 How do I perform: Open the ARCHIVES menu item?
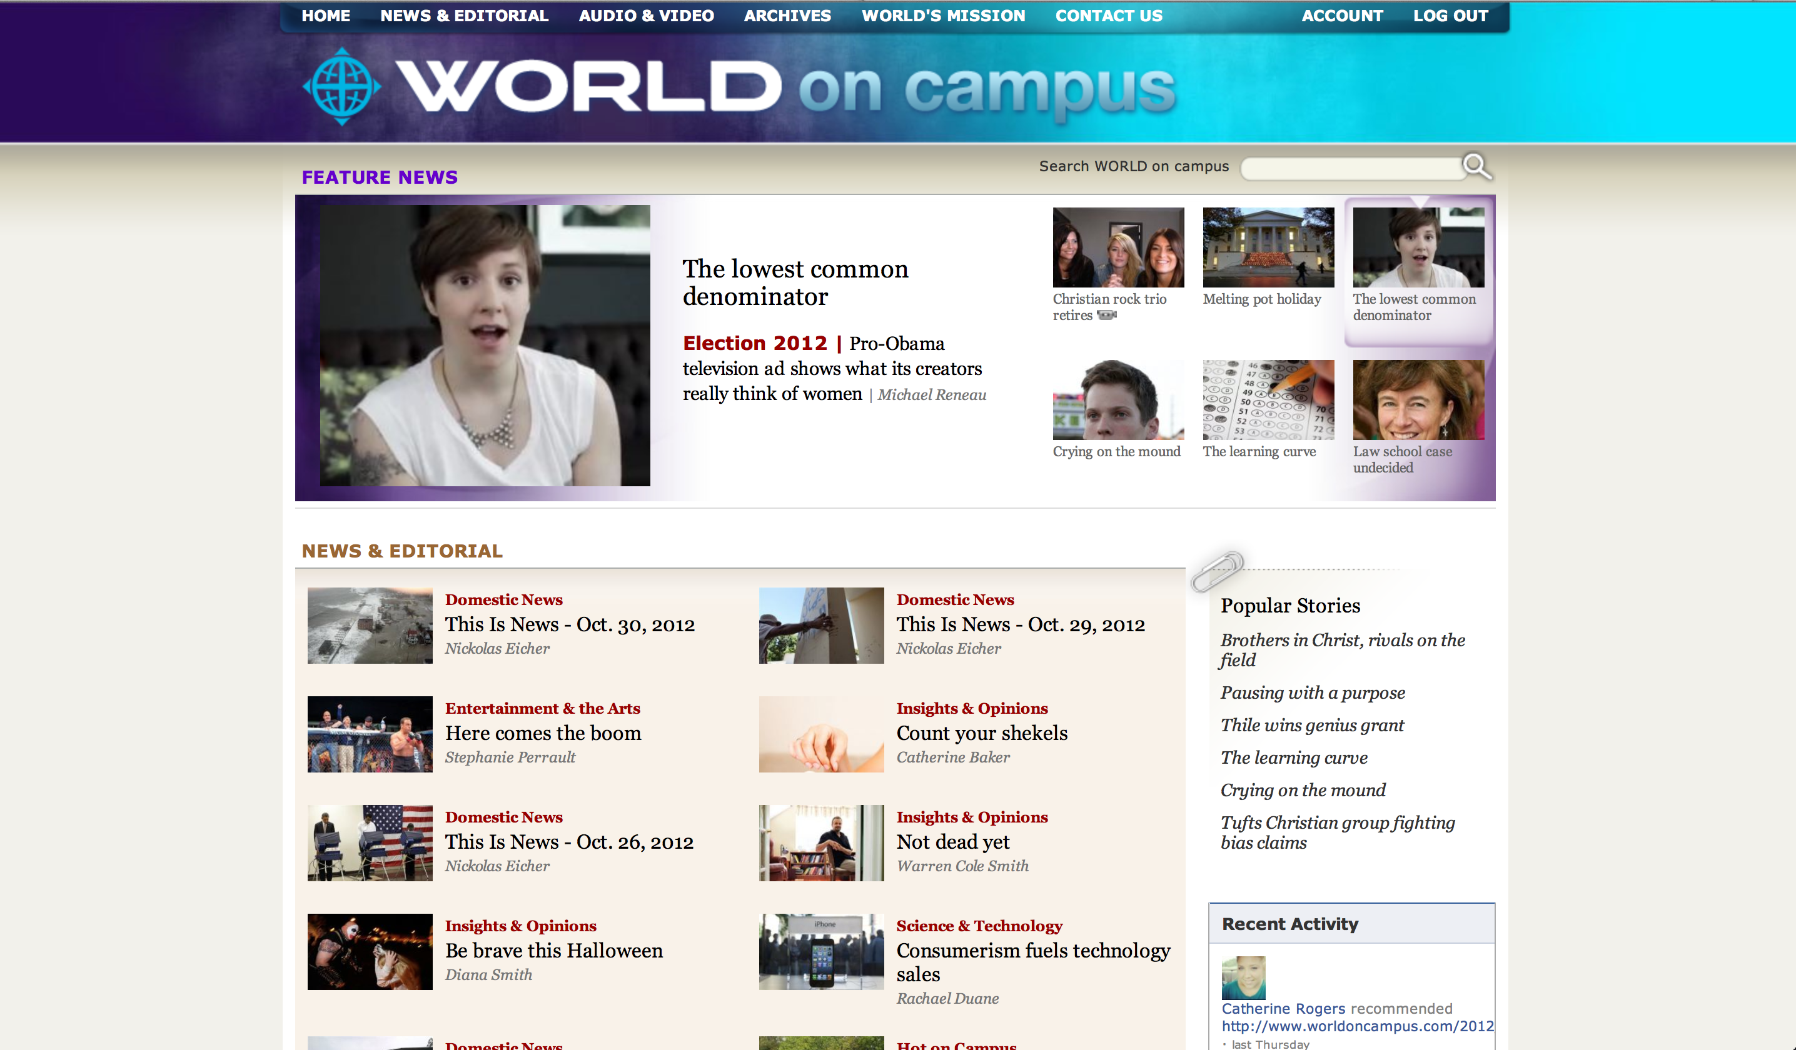[787, 16]
